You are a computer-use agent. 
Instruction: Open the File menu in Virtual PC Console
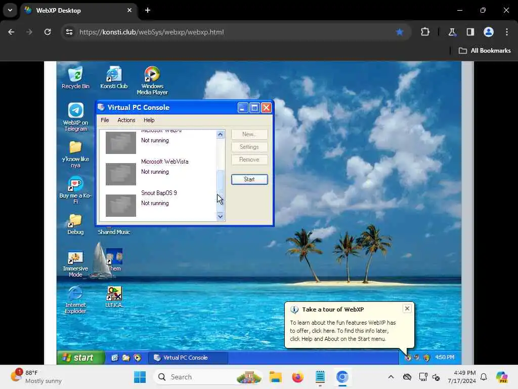point(105,120)
